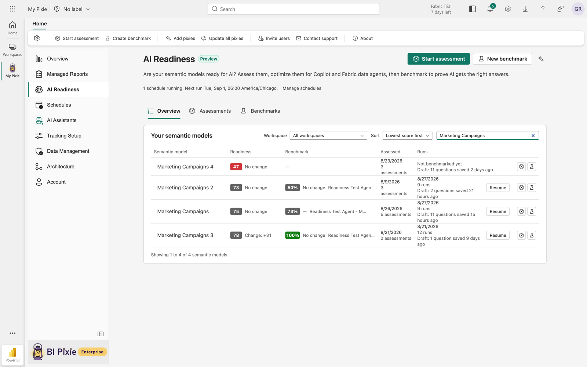
Task: Click the 50% benchmark badge
Action: click(x=292, y=188)
